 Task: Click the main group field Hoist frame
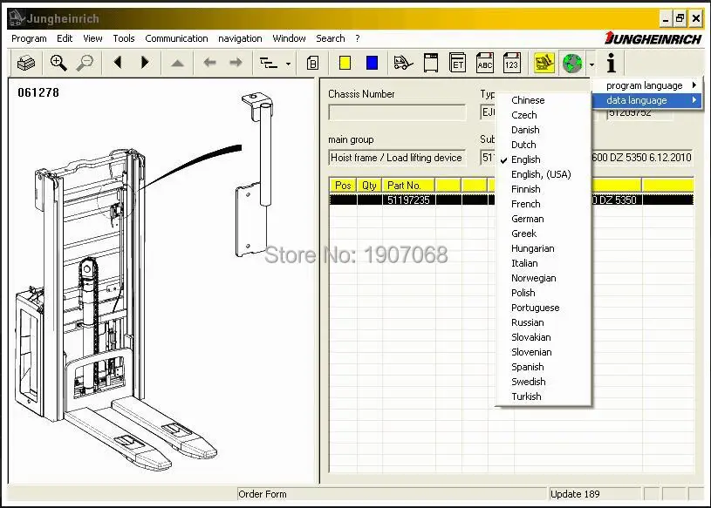(397, 158)
